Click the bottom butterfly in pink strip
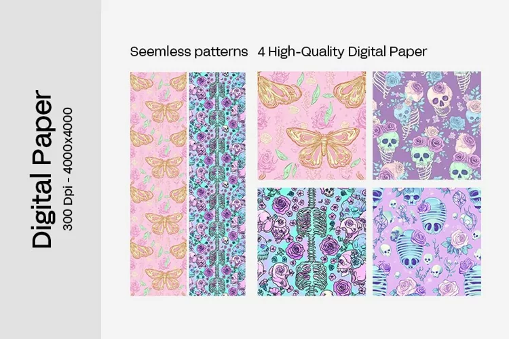509x339 pixels. click(165, 279)
